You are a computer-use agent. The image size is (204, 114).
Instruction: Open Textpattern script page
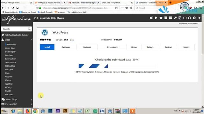coord(11,62)
